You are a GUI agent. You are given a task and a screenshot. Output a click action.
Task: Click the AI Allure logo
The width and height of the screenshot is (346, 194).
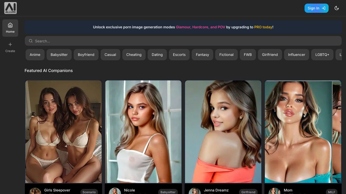pyautogui.click(x=10, y=8)
